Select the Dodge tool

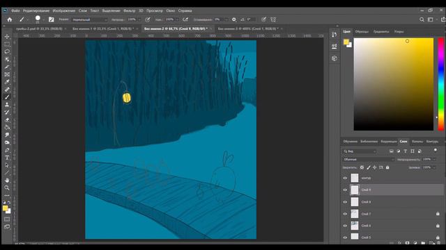(7, 142)
